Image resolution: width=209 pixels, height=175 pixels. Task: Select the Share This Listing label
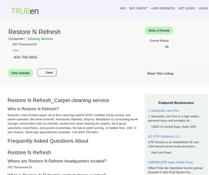point(161,74)
